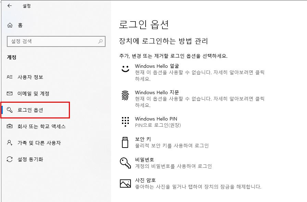Image resolution: width=307 pixels, height=202 pixels.
Task: Expand Windows Hello 얼굴 option title
Action: pos(157,66)
